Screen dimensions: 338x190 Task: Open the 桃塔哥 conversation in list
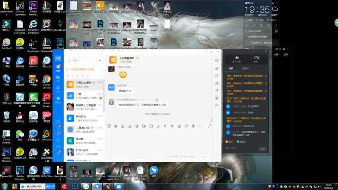tap(84, 107)
